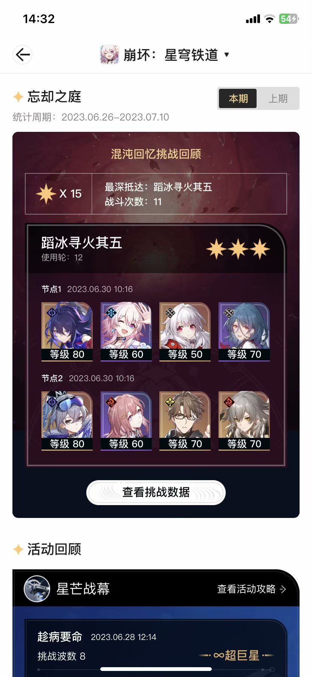Switch to the 本期 period tab

pyautogui.click(x=238, y=99)
